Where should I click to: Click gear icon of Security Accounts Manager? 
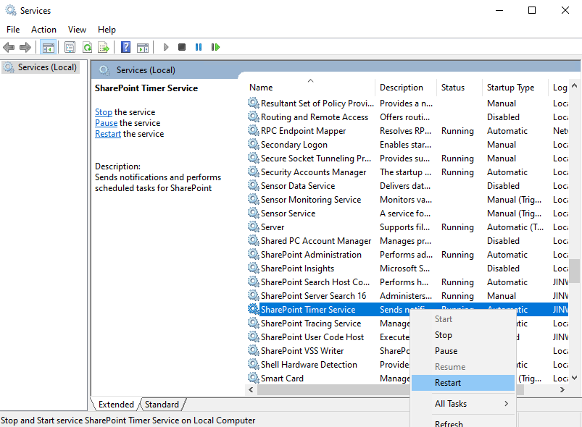pos(254,172)
